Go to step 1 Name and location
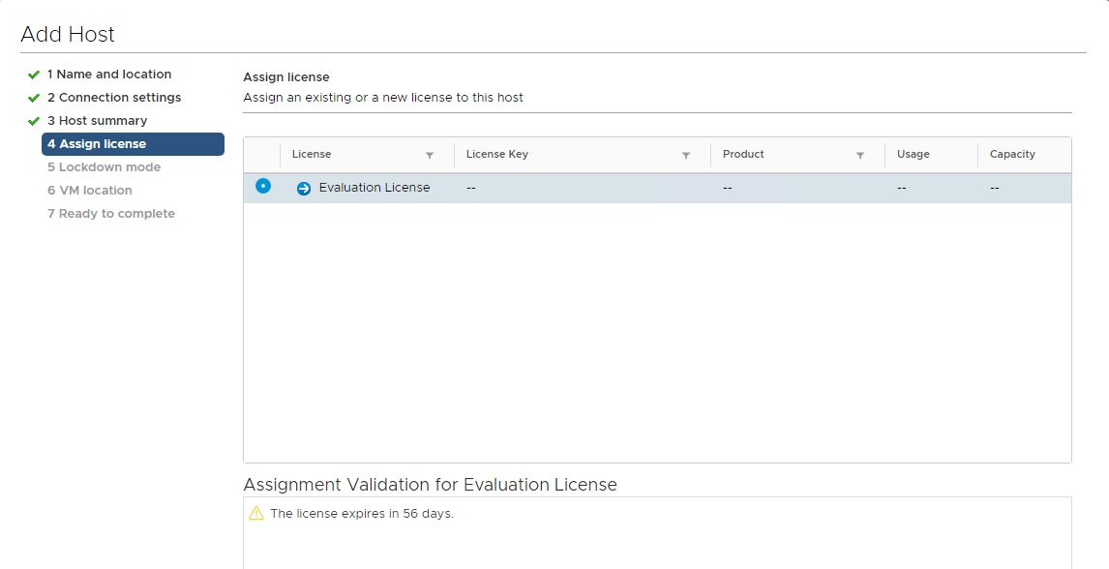1109x569 pixels. coord(109,75)
